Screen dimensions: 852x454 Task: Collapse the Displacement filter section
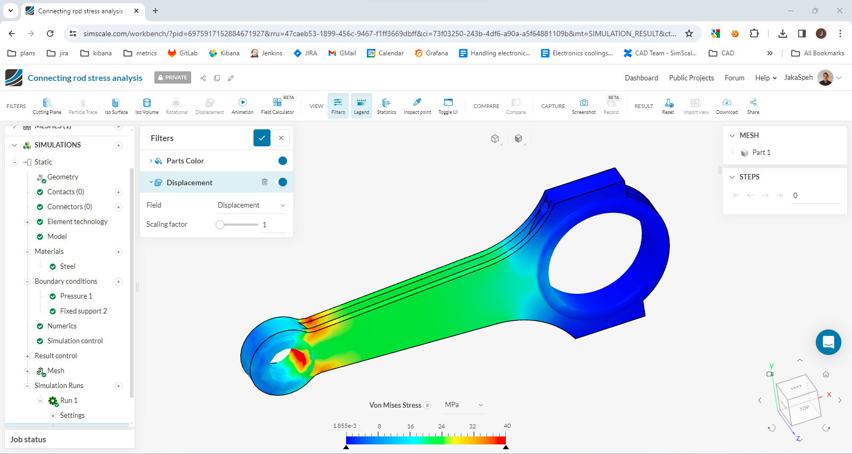pyautogui.click(x=151, y=182)
